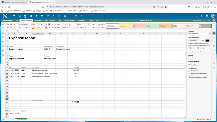Open the font name dropdown Source Sans Pro

tap(25, 25)
